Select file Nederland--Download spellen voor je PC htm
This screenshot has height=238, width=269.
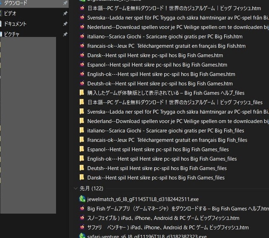click(x=178, y=27)
